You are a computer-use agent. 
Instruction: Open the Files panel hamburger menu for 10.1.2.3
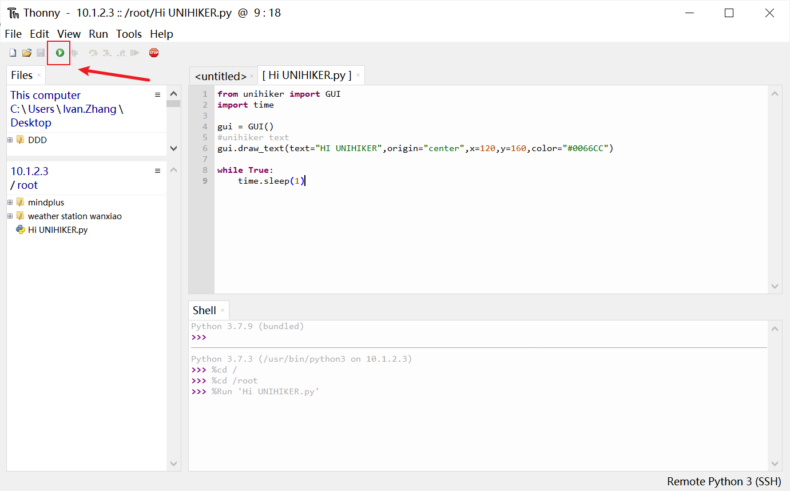[158, 170]
